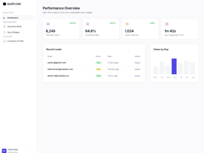Click the AC avatar for Acme Corp.
Image resolution: width=204 pixels, height=153 pixels.
tap(4, 151)
